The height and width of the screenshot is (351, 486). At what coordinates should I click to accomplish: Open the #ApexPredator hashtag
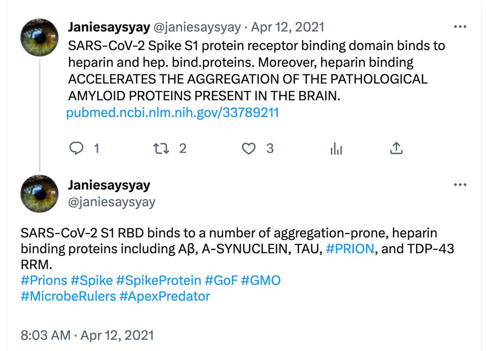(x=165, y=296)
